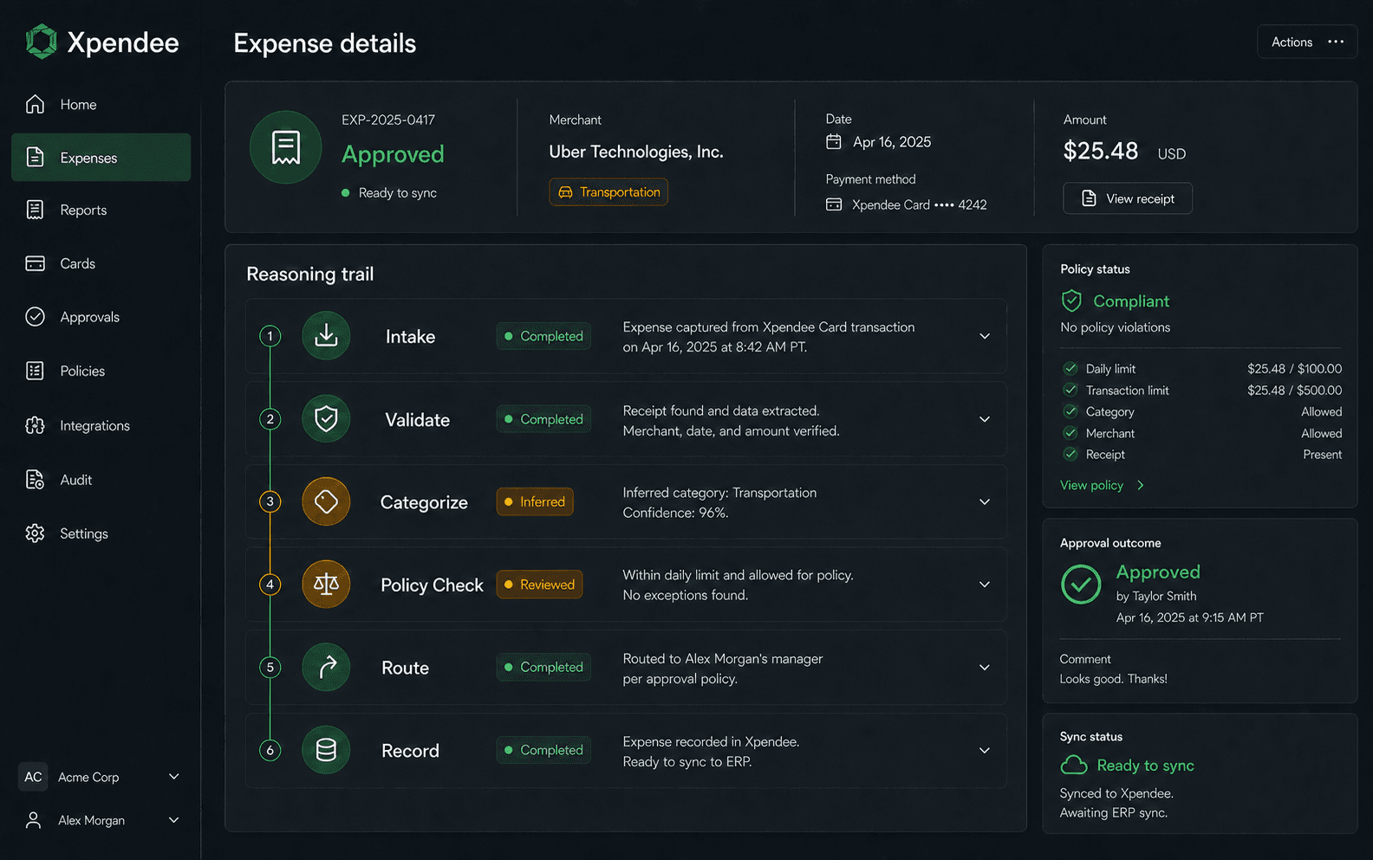Click the Completed badge on the Route step

[543, 667]
